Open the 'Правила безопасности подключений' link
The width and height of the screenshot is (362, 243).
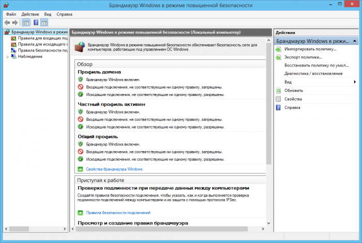pyautogui.click(x=118, y=213)
